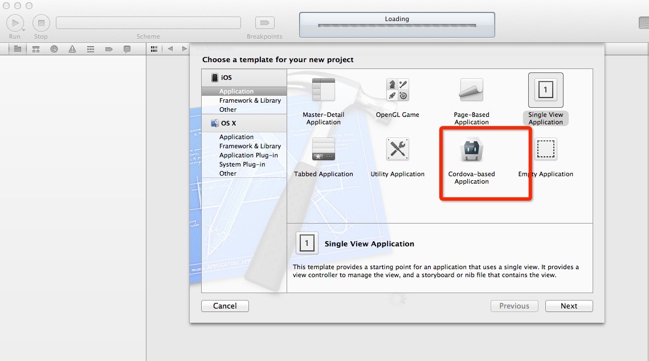Choose the Utility Application template

pos(397,157)
